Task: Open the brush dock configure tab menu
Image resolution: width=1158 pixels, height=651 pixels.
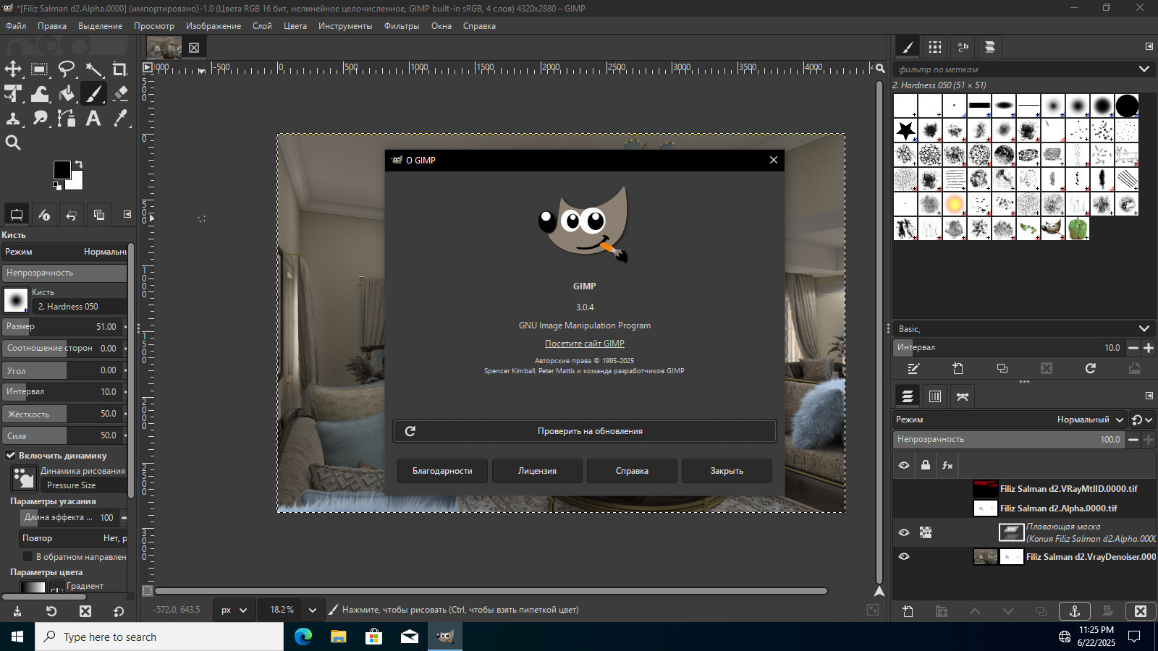Action: click(1149, 46)
